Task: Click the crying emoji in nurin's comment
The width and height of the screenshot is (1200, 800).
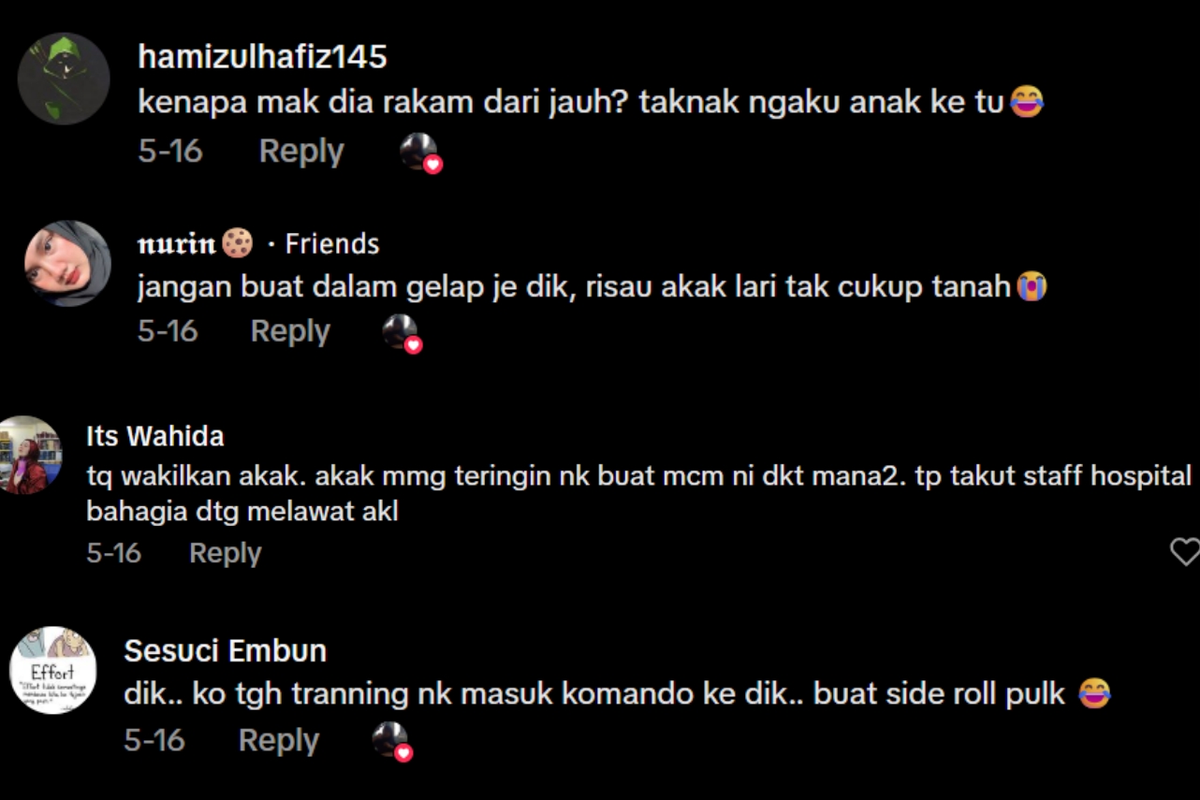Action: (x=1031, y=286)
